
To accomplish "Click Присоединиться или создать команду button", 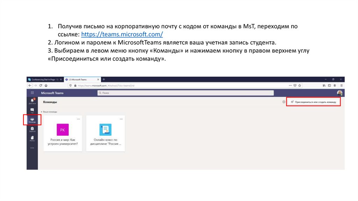I will tap(314, 102).
